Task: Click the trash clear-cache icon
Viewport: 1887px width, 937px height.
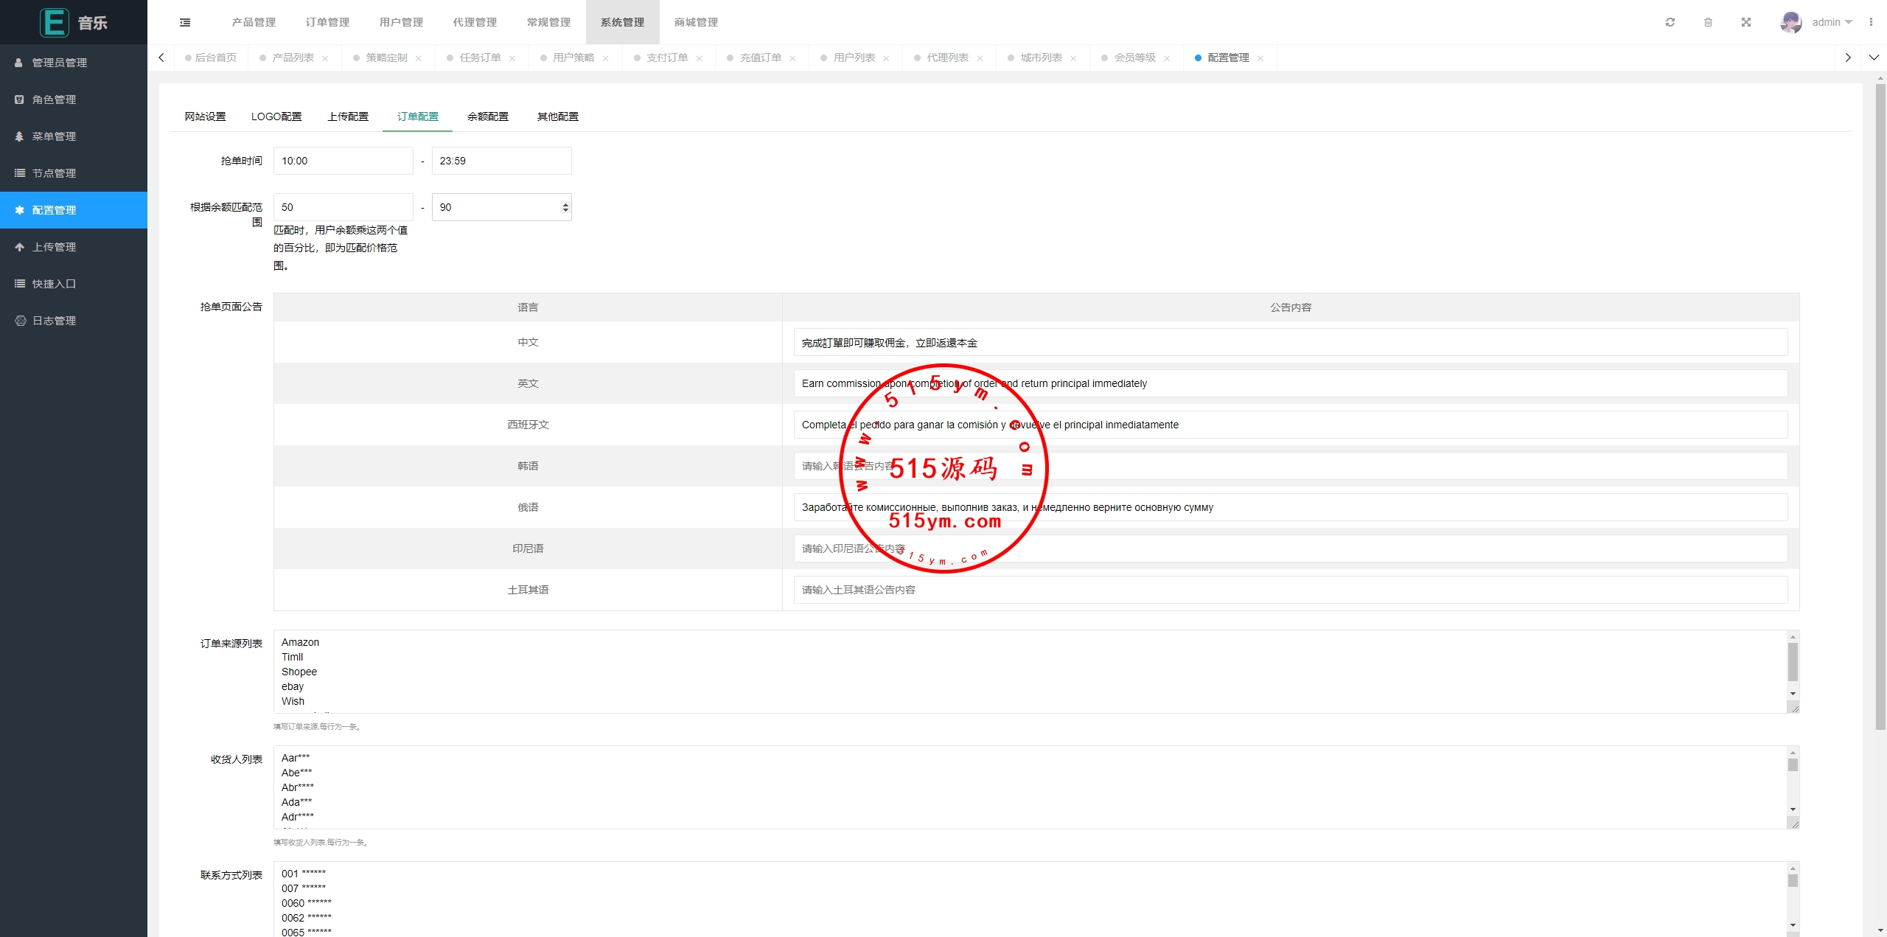Action: coord(1708,22)
